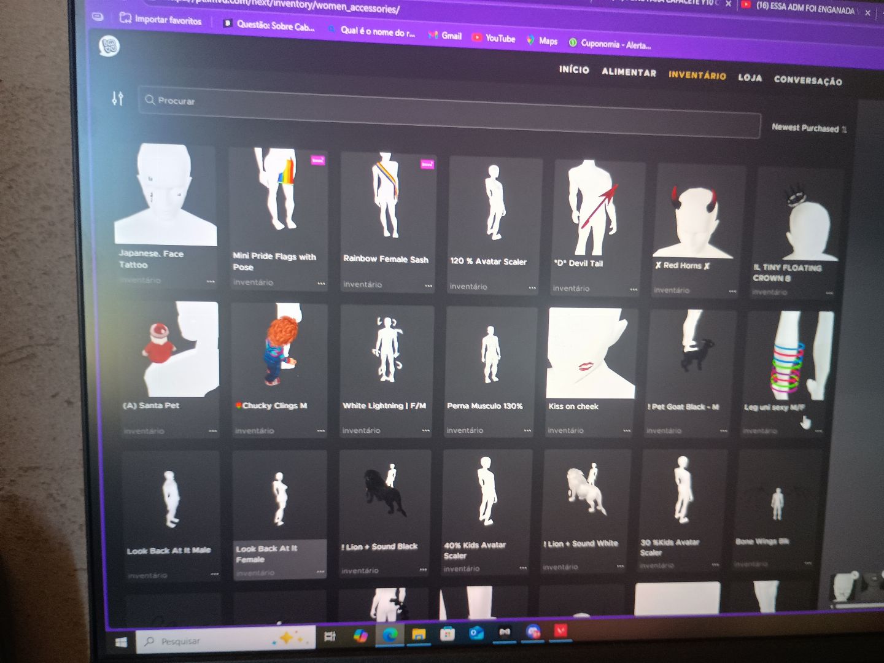Select the Pet Goat Black - M thumbnail
The image size is (884, 663).
tap(692, 355)
